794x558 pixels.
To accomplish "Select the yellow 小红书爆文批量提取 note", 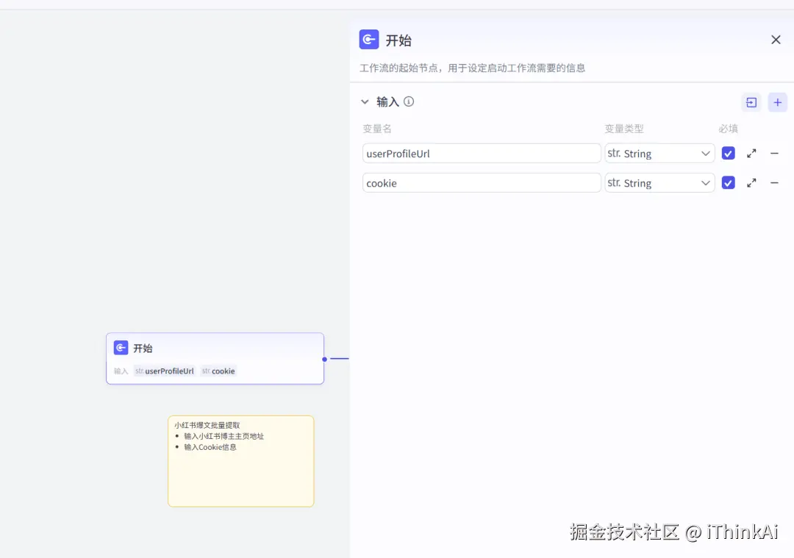I will coord(241,461).
